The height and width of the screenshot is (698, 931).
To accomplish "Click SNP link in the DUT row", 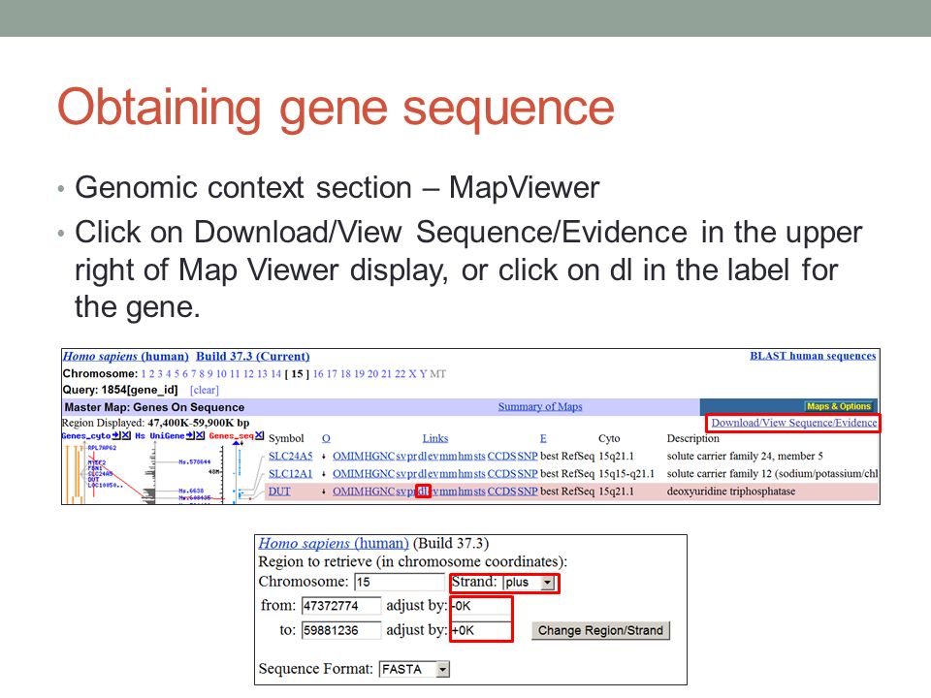I will click(528, 492).
